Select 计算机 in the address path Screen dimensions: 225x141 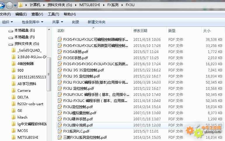35,5
